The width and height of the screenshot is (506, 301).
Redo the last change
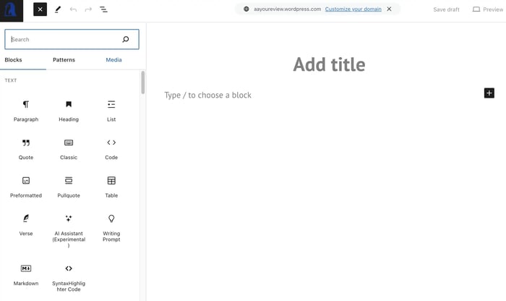click(88, 9)
